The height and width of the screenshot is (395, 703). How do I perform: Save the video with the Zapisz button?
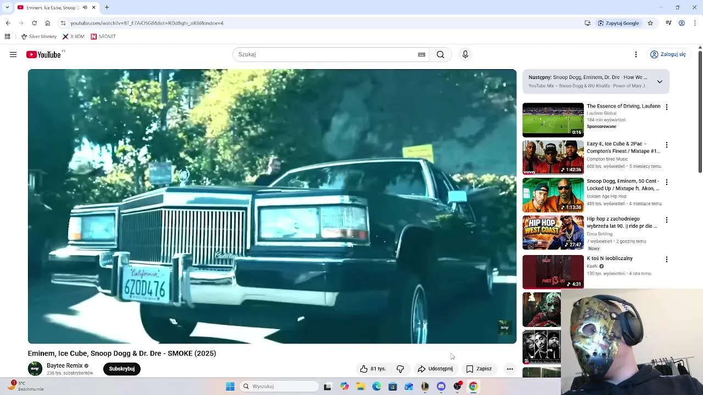(x=478, y=369)
